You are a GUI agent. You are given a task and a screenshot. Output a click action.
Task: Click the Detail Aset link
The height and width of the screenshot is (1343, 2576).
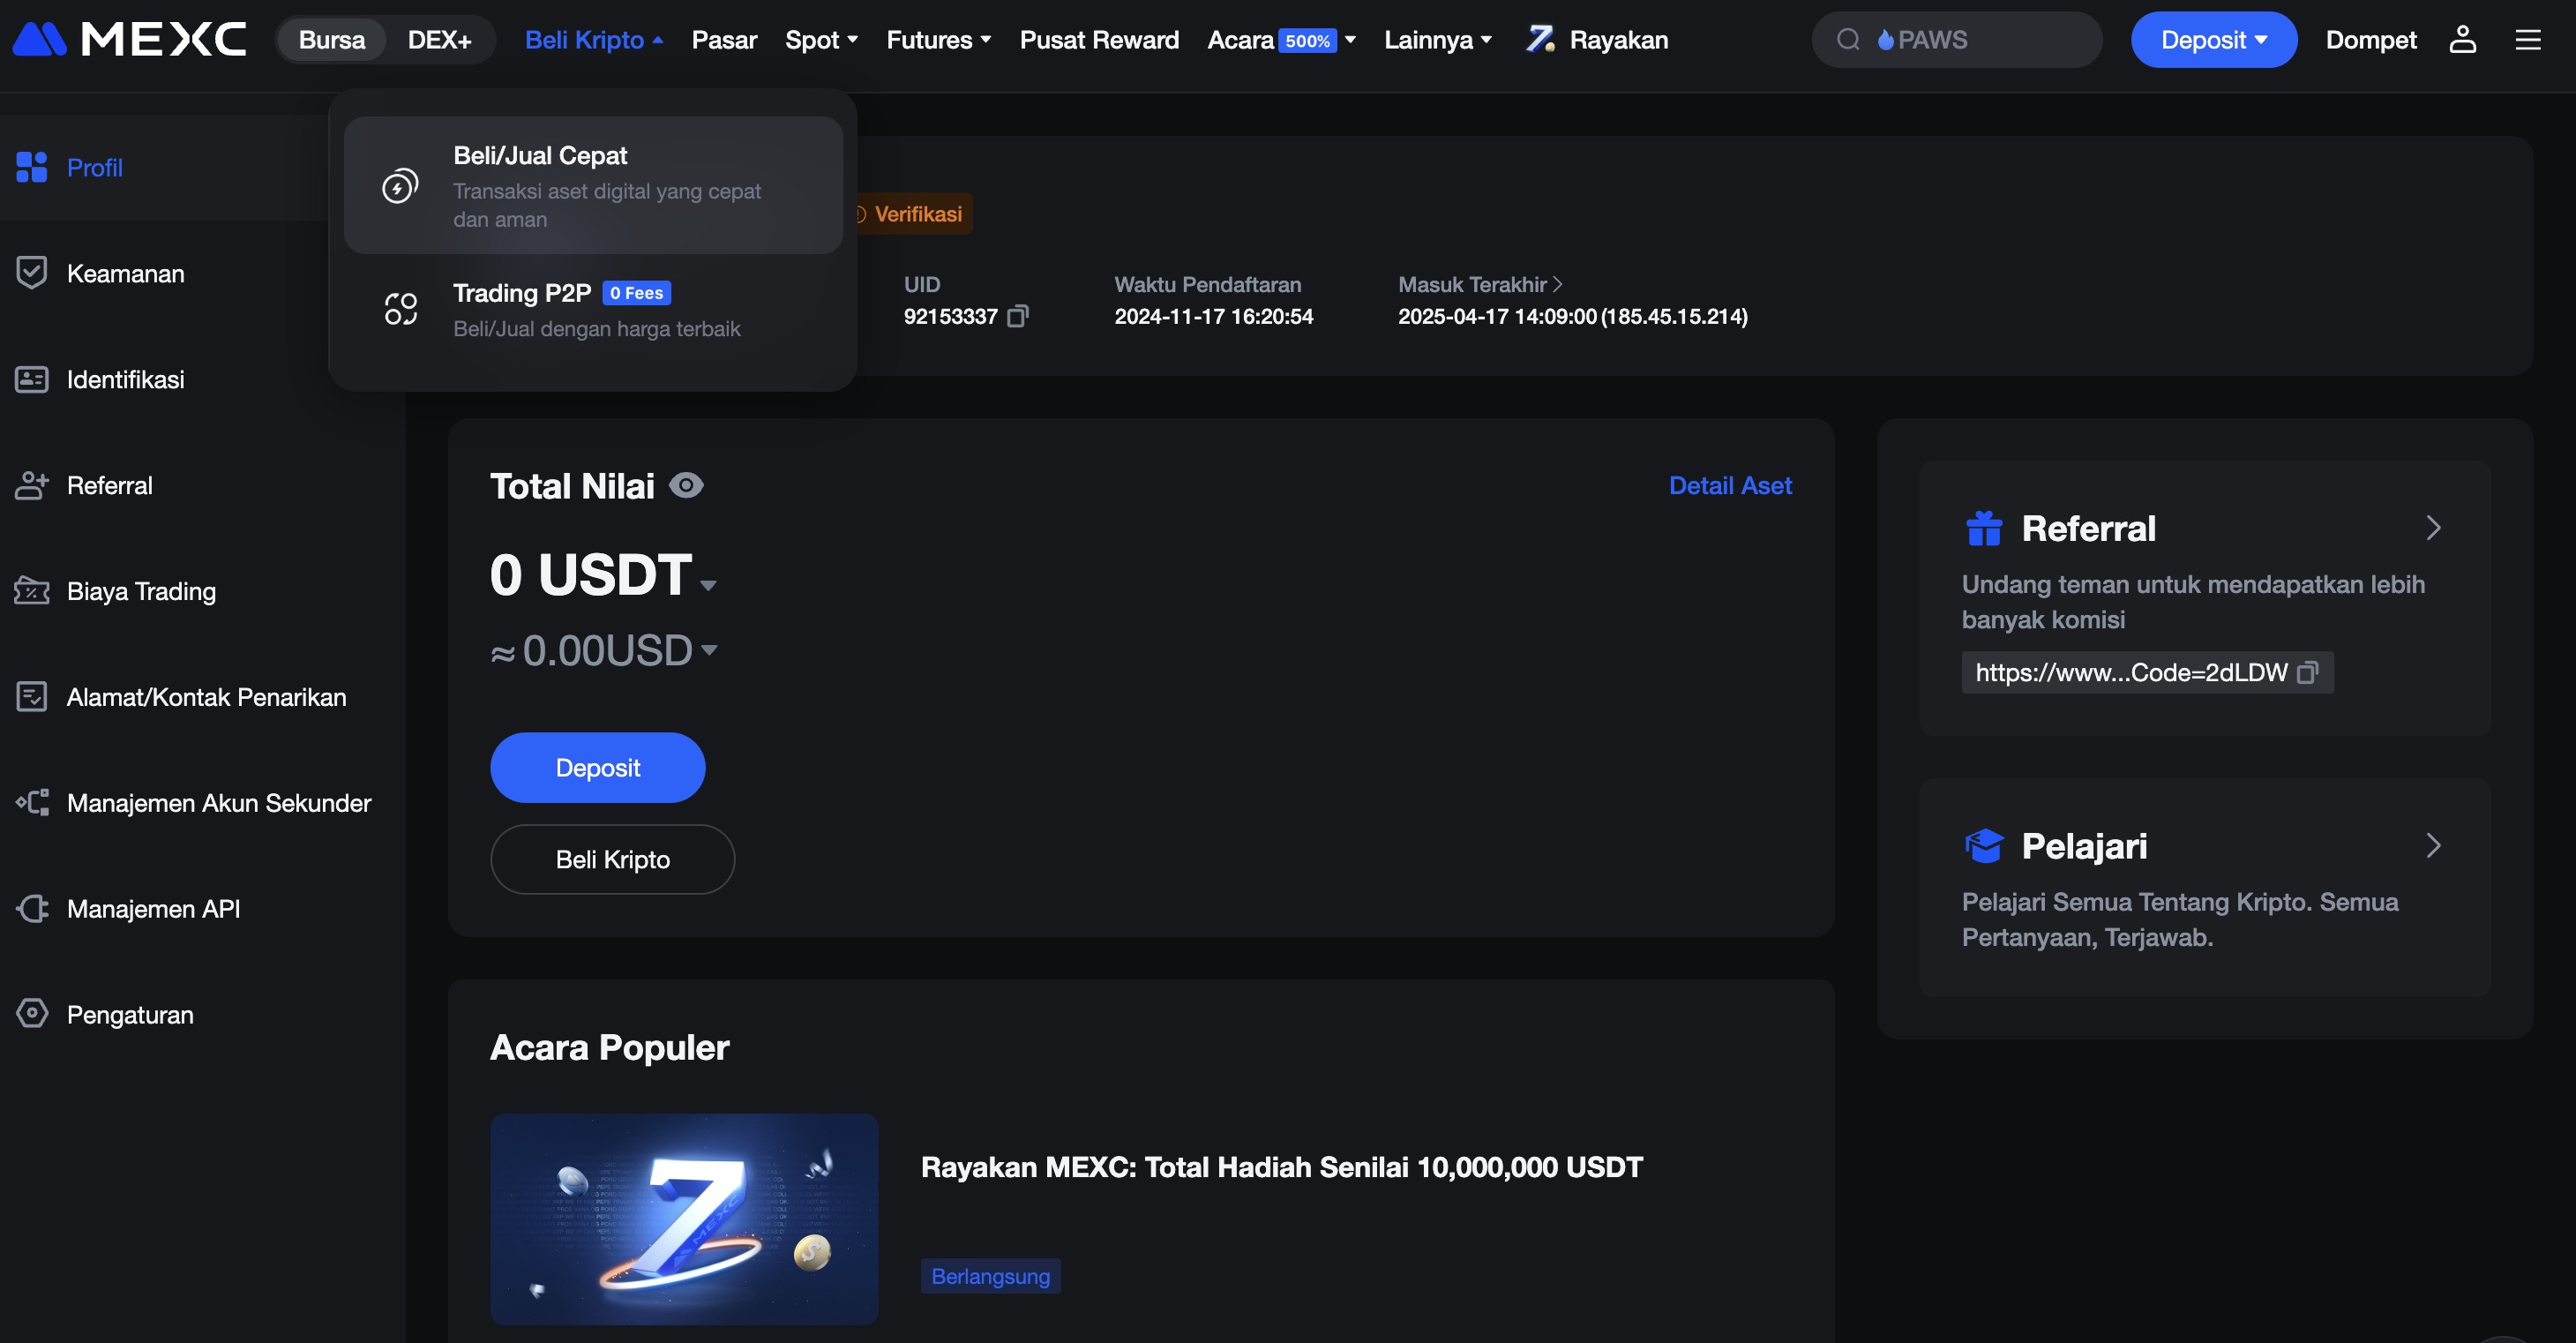click(1731, 485)
